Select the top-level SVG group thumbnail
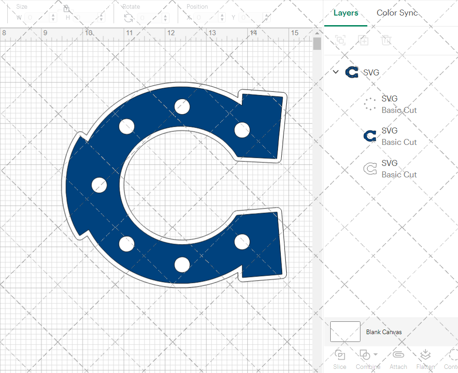Image resolution: width=458 pixels, height=373 pixels. tap(352, 72)
